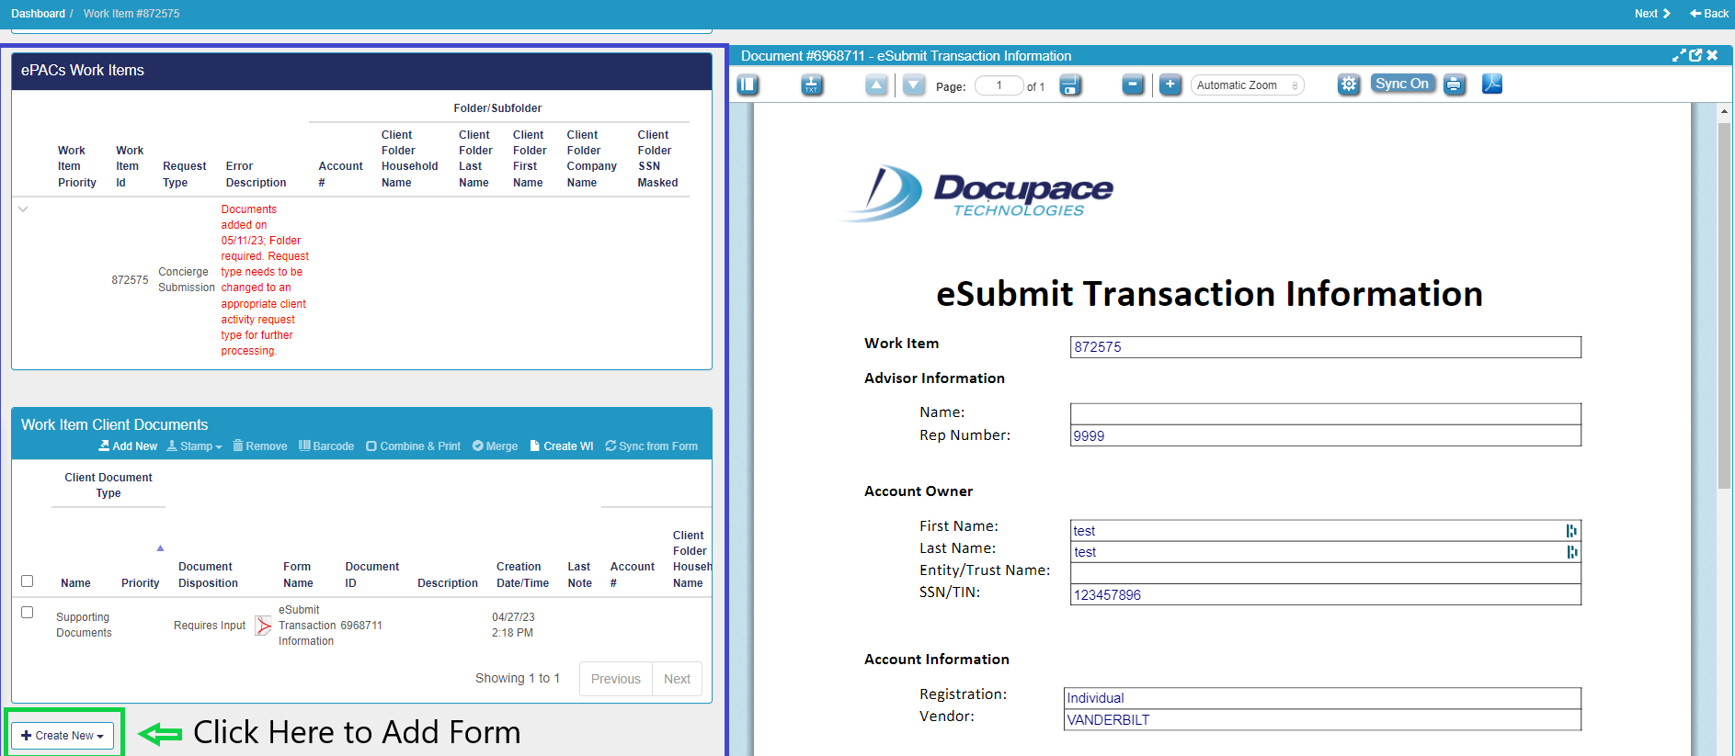Sort by Creation Date/Time column

tap(522, 575)
